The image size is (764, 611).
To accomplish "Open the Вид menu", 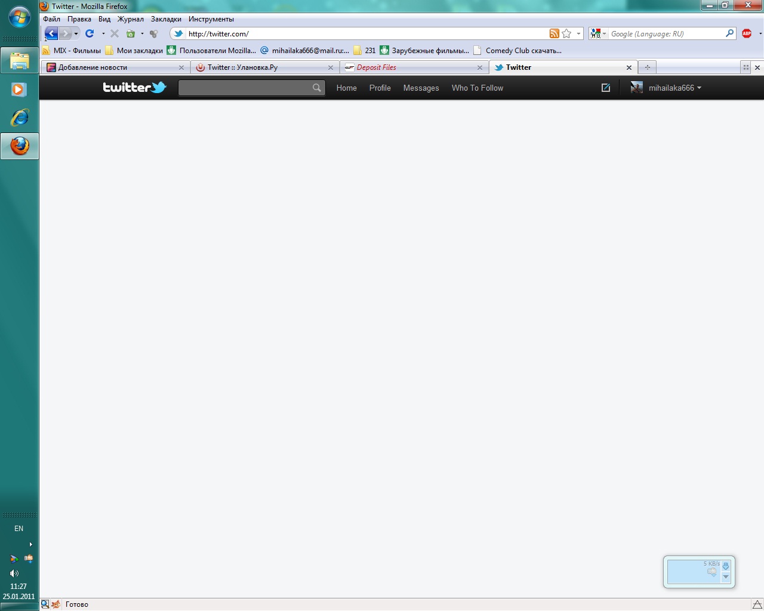I will [104, 19].
